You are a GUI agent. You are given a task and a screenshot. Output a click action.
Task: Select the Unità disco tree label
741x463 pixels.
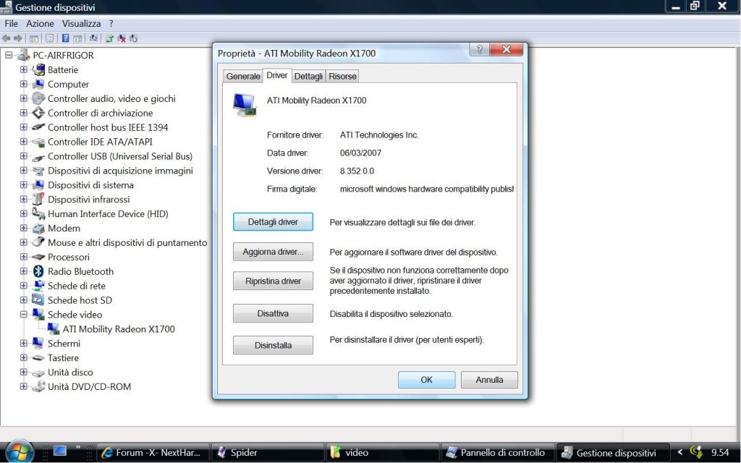coord(70,373)
